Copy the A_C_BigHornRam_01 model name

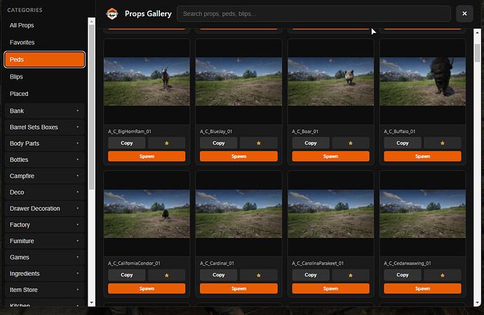(x=126, y=143)
